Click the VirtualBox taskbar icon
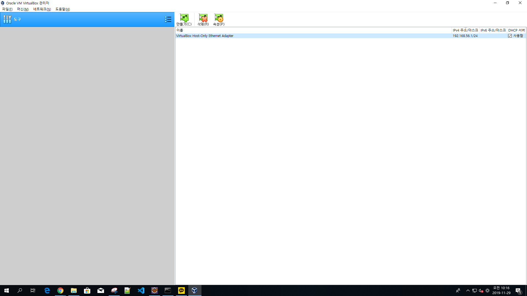 coord(194,291)
